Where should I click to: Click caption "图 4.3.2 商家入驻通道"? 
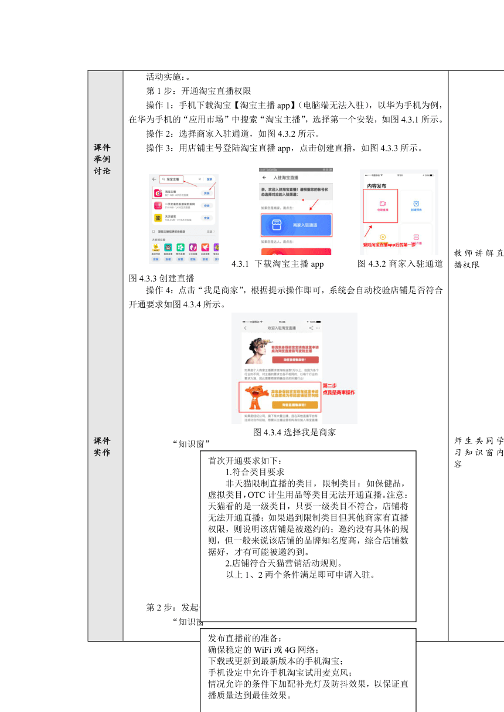coord(400,264)
